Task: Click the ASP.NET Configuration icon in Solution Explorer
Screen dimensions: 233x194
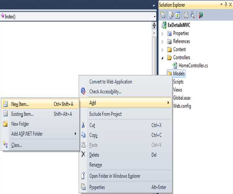Action: (x=200, y=15)
